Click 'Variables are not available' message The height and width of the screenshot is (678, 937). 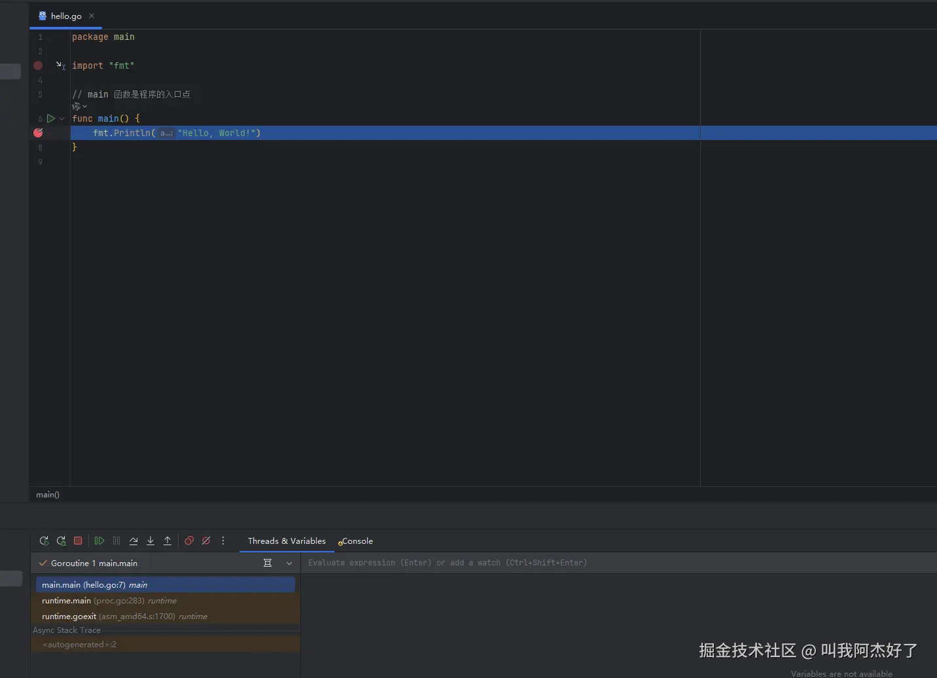[841, 673]
